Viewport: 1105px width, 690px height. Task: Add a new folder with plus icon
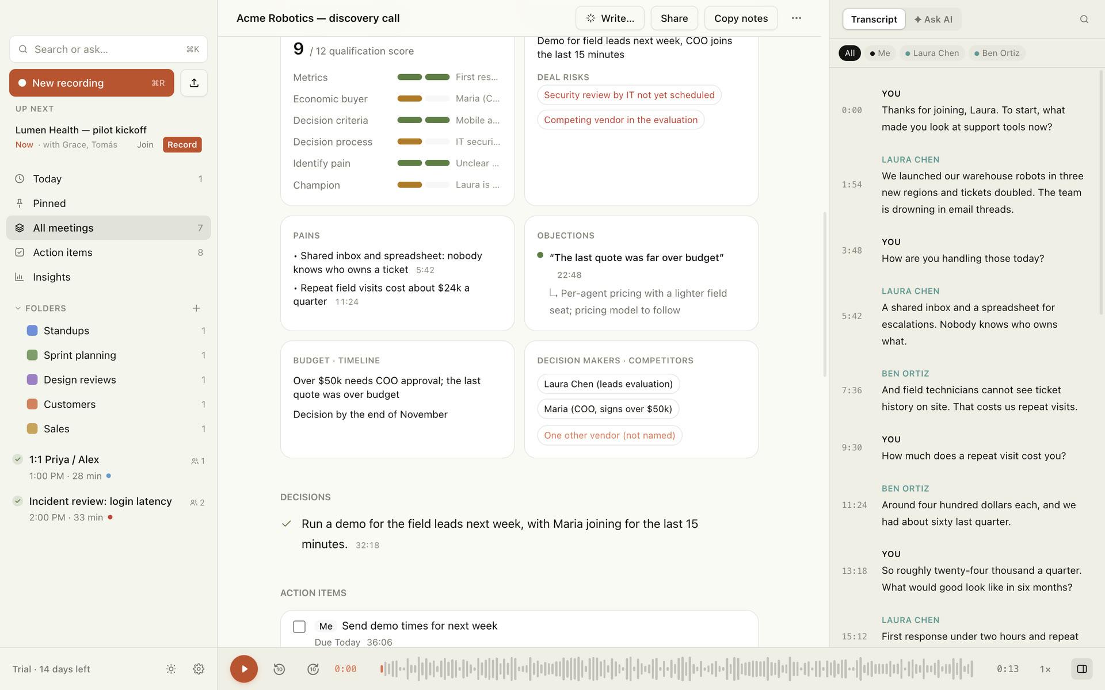coord(196,308)
